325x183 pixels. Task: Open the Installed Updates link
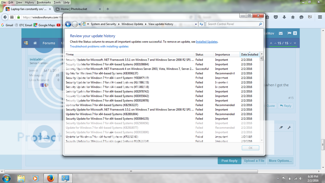point(207,42)
